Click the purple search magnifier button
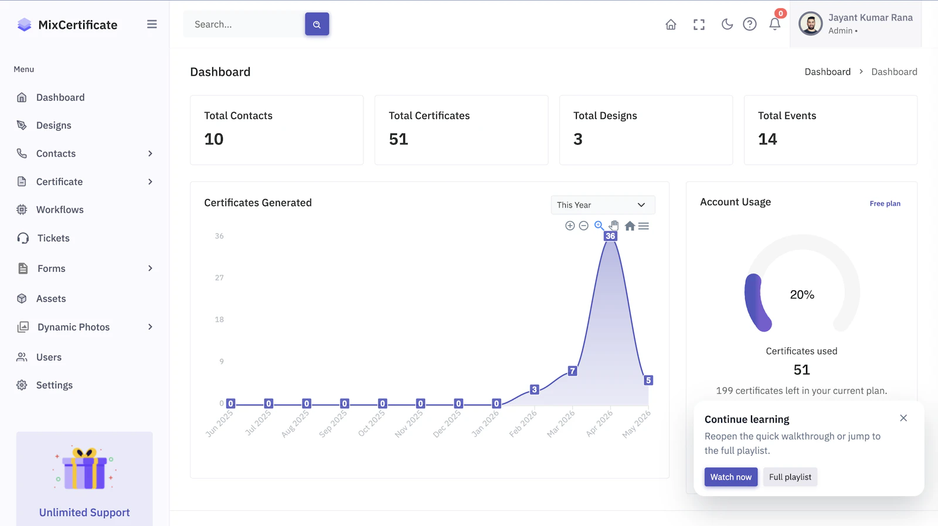Viewport: 938px width, 526px height. click(317, 24)
